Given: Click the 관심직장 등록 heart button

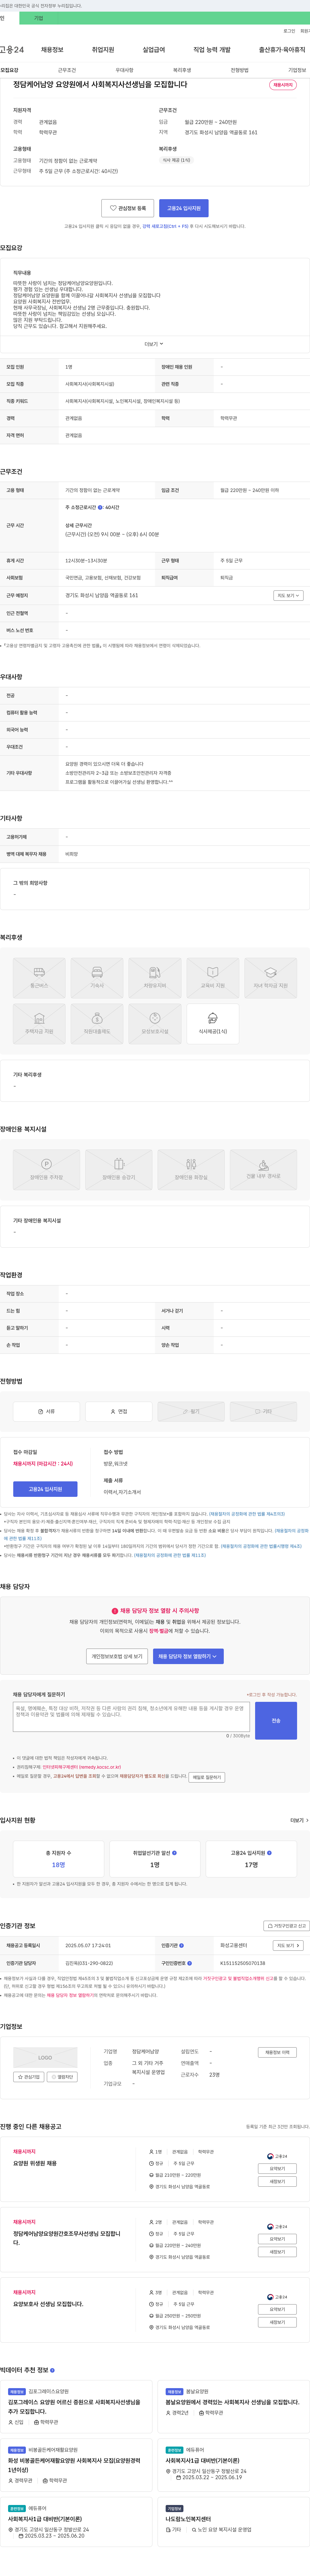Looking at the screenshot, I should [128, 208].
